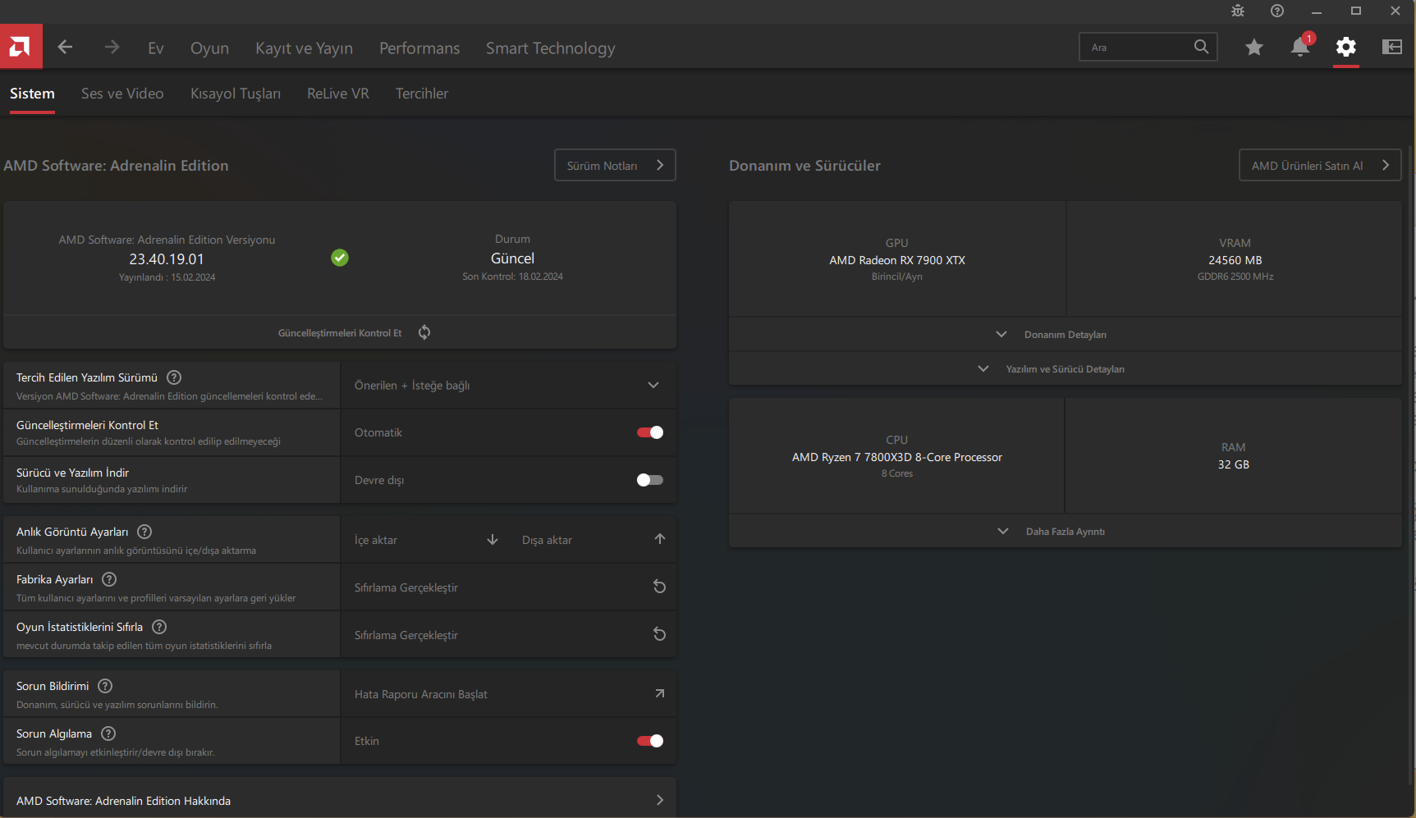This screenshot has width=1416, height=818.
Task: Click Sıfırlama Gerçekleştir for Fabrika Ayarları
Action: (x=508, y=587)
